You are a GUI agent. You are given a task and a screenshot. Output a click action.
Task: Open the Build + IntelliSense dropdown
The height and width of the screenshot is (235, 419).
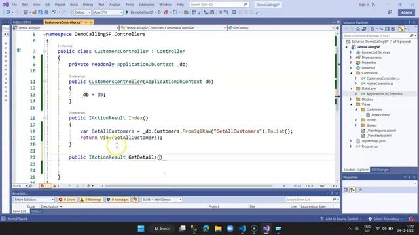point(162,200)
